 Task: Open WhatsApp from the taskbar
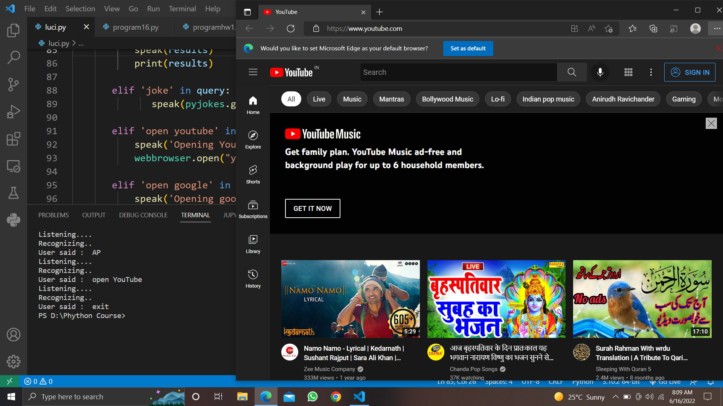[x=313, y=397]
